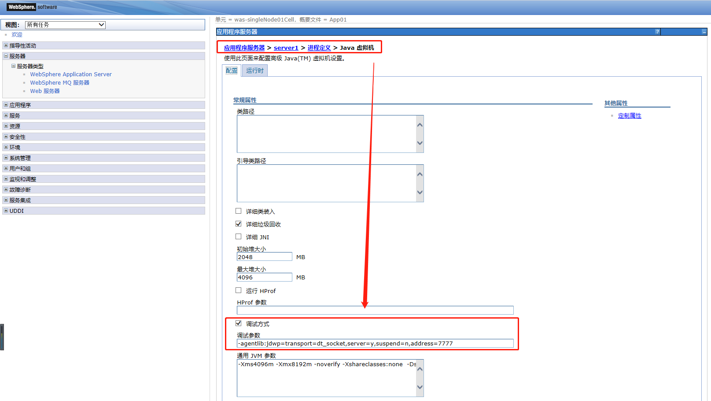711x401 pixels.
Task: Click the server1 breadcrumb link
Action: click(286, 48)
